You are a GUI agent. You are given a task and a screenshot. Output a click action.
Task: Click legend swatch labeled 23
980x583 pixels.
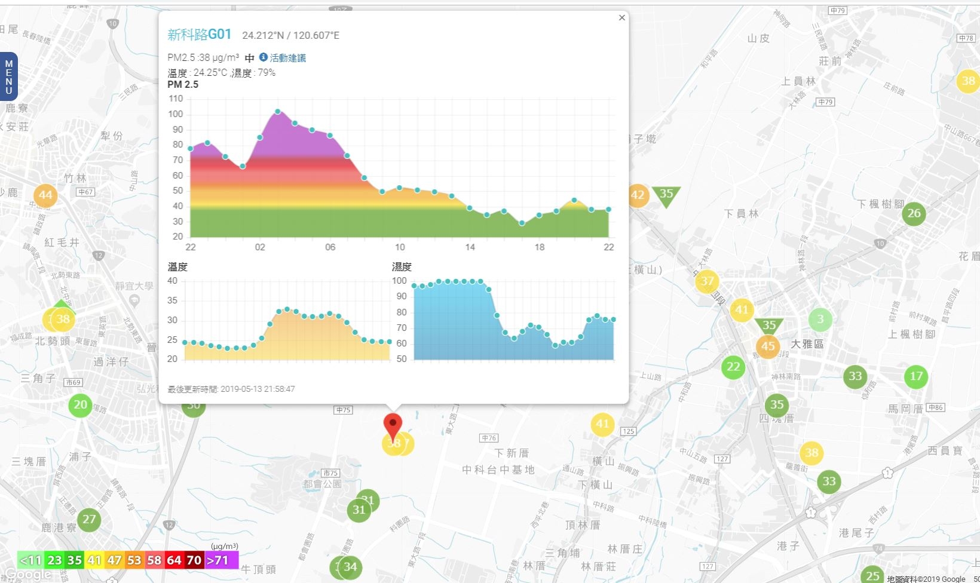coord(54,560)
